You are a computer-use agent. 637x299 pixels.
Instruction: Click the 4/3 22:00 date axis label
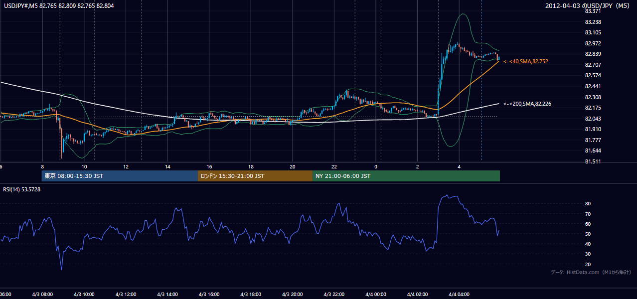[x=334, y=295]
